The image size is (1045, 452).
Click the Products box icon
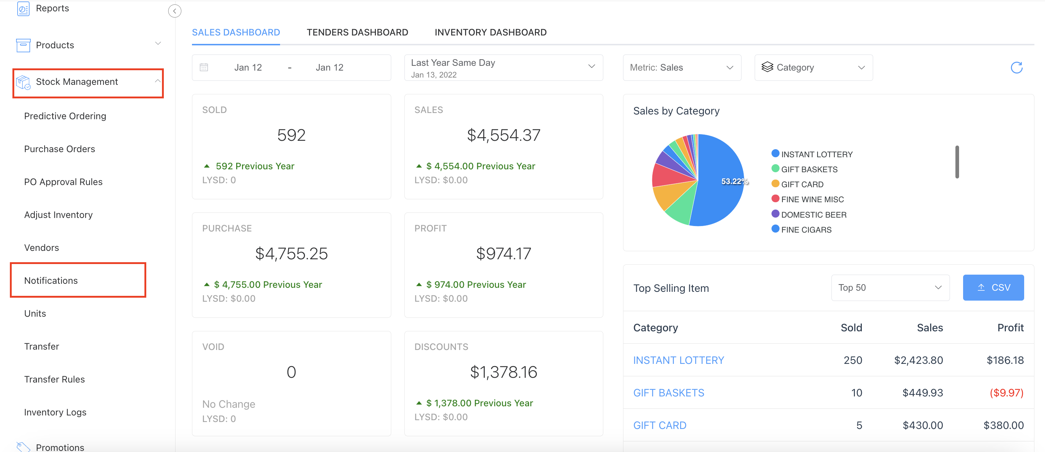click(x=23, y=45)
